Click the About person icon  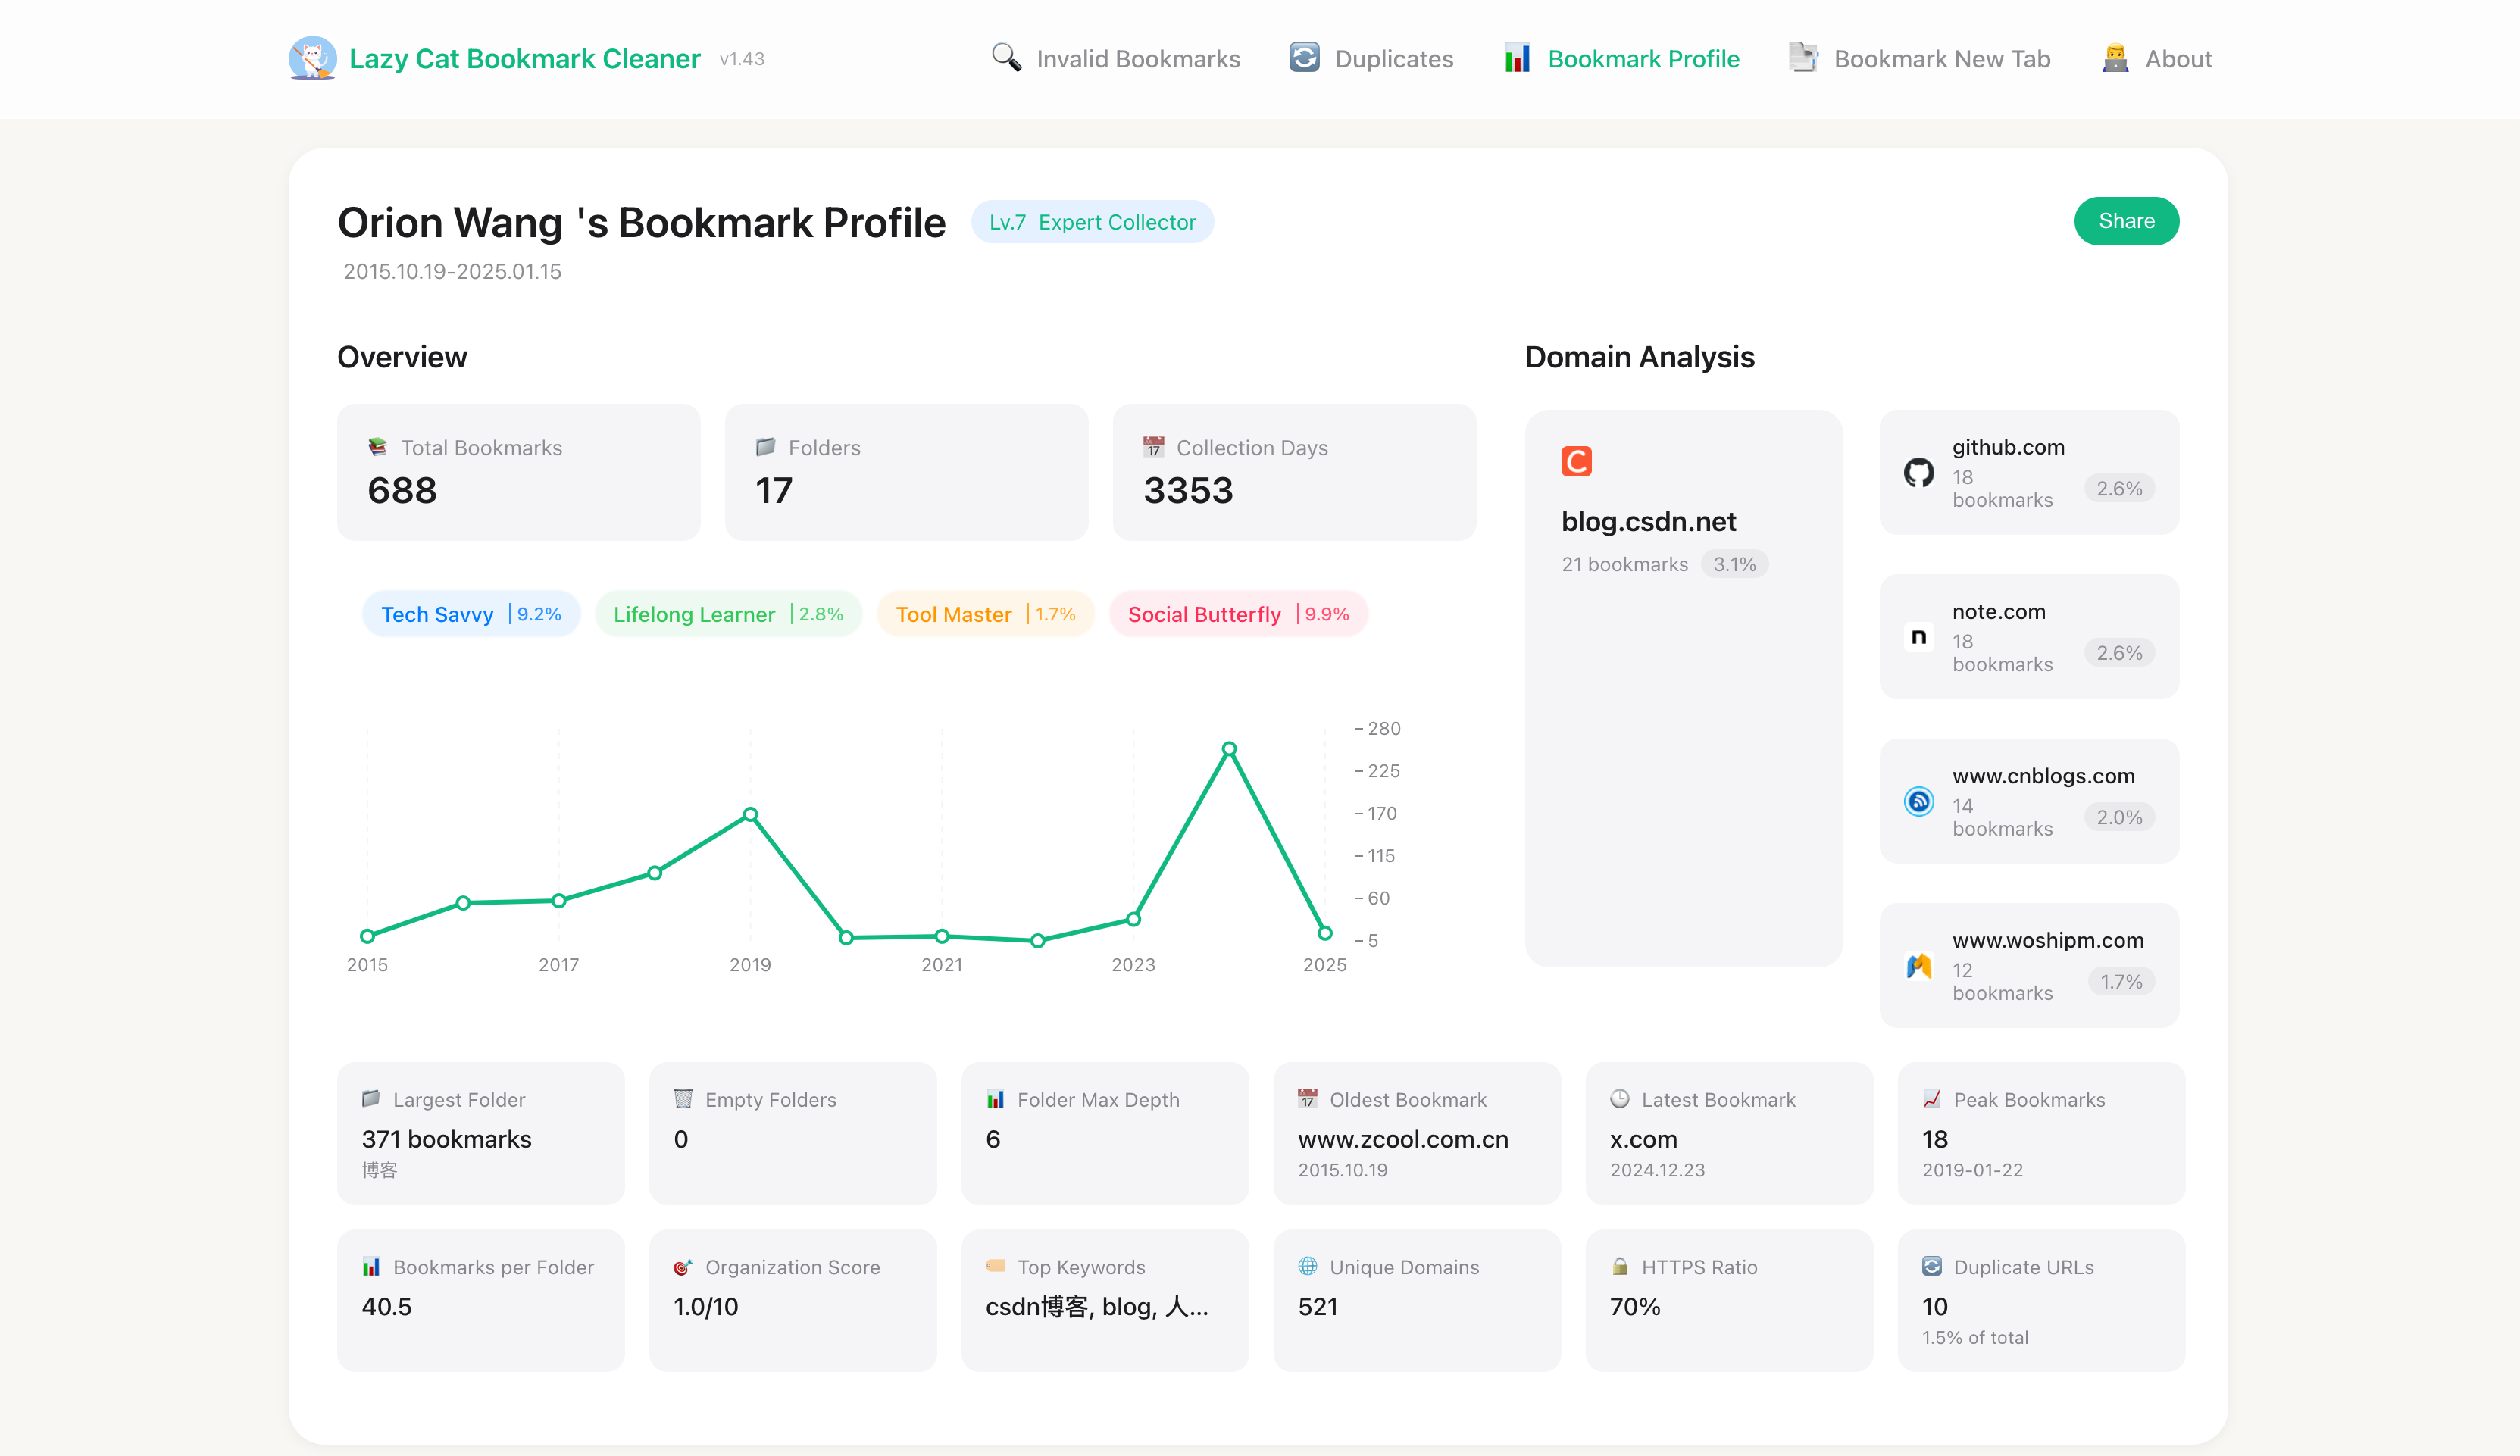tap(2115, 58)
